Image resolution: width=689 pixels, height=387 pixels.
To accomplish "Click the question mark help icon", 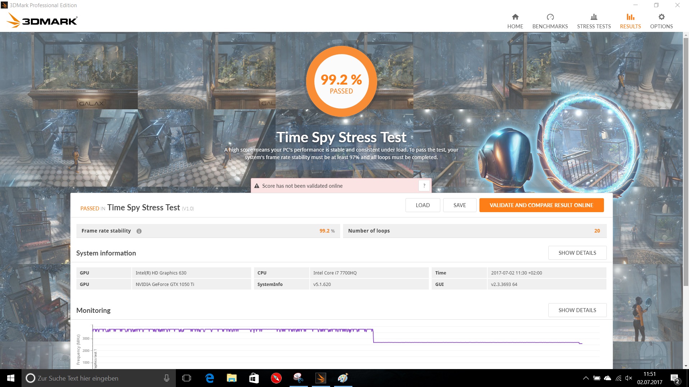I will [424, 186].
